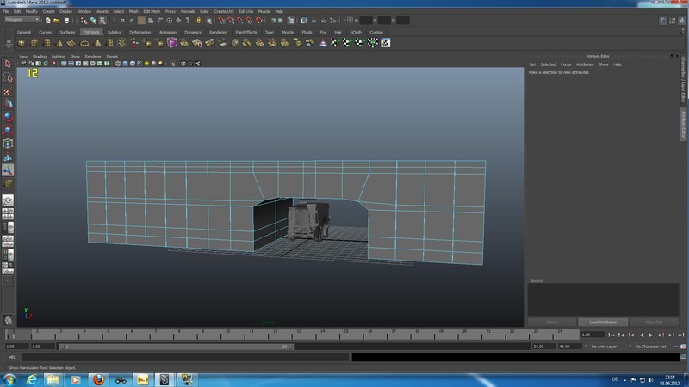Click the time range slider bar
Viewport: 689px width, 387px height.
[x=176, y=347]
